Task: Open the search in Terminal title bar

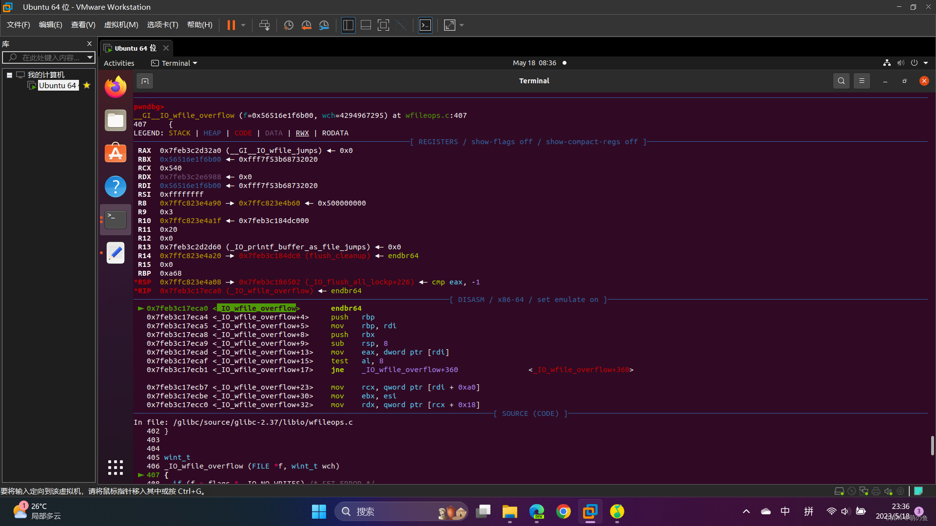Action: (x=841, y=81)
